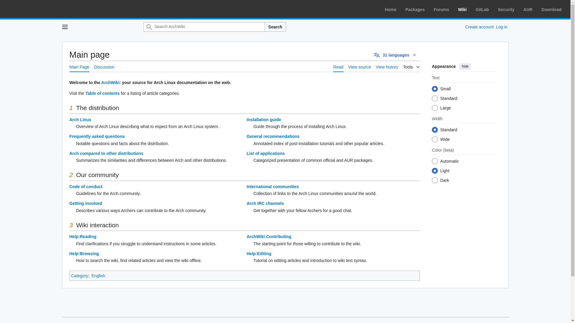Viewport: 575px width, 323px height.
Task: Select Automatic color radio
Action: tap(435, 161)
